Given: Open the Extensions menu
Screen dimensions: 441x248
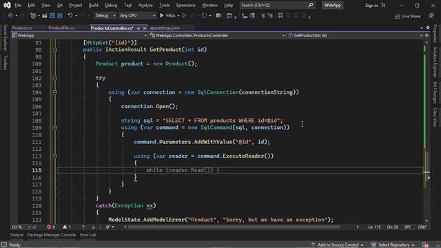Looking at the screenshot, I should pyautogui.click(x=185, y=5).
